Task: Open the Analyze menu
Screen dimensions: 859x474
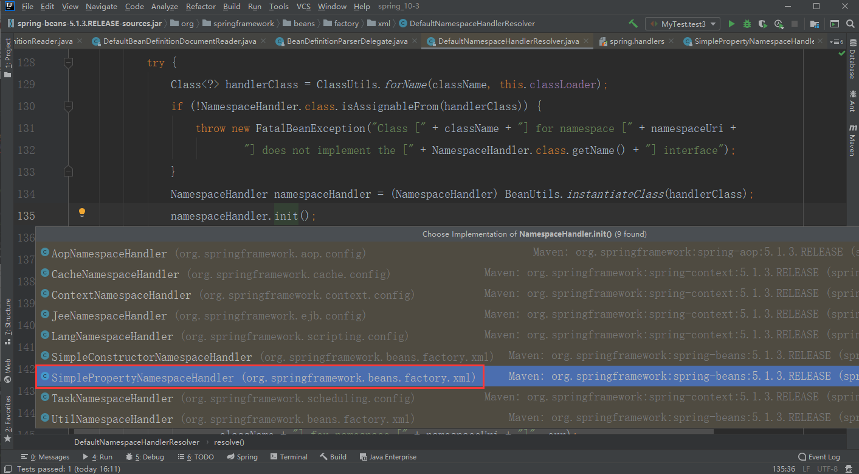Action: coord(165,7)
